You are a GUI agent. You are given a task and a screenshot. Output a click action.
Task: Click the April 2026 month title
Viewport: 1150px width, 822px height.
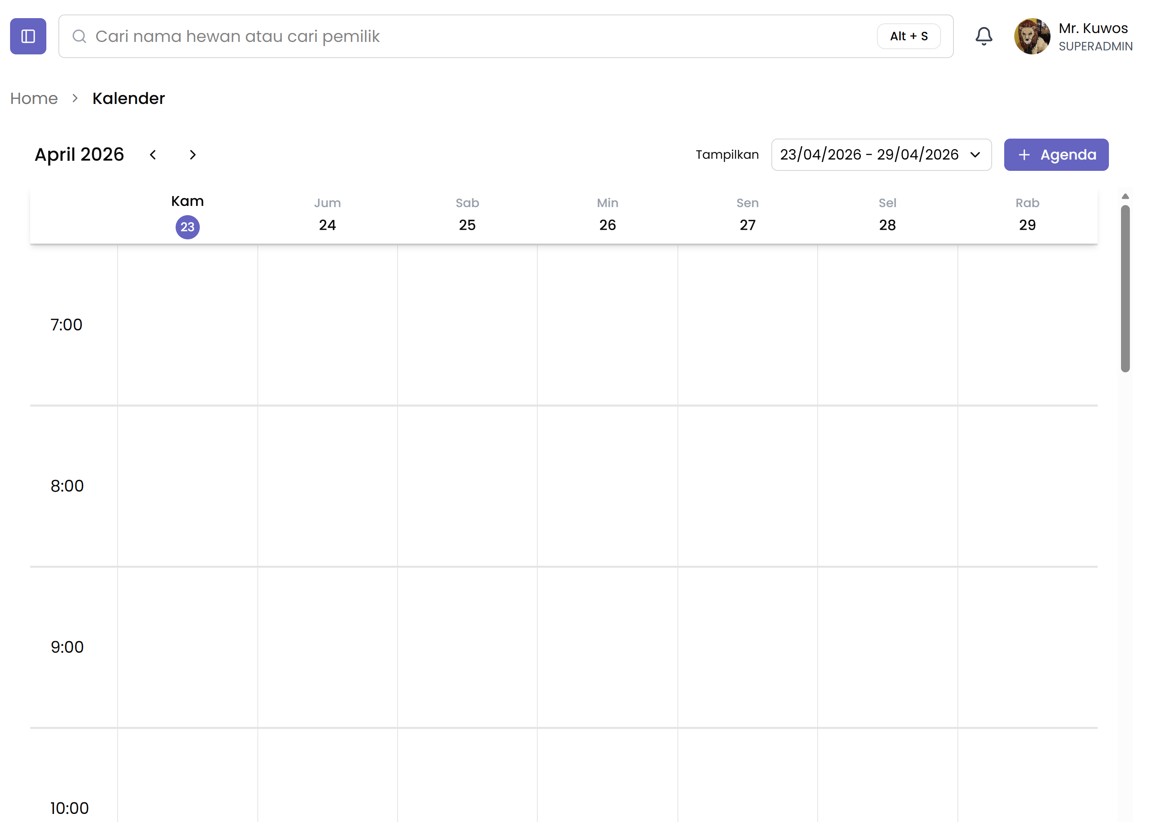coord(79,154)
